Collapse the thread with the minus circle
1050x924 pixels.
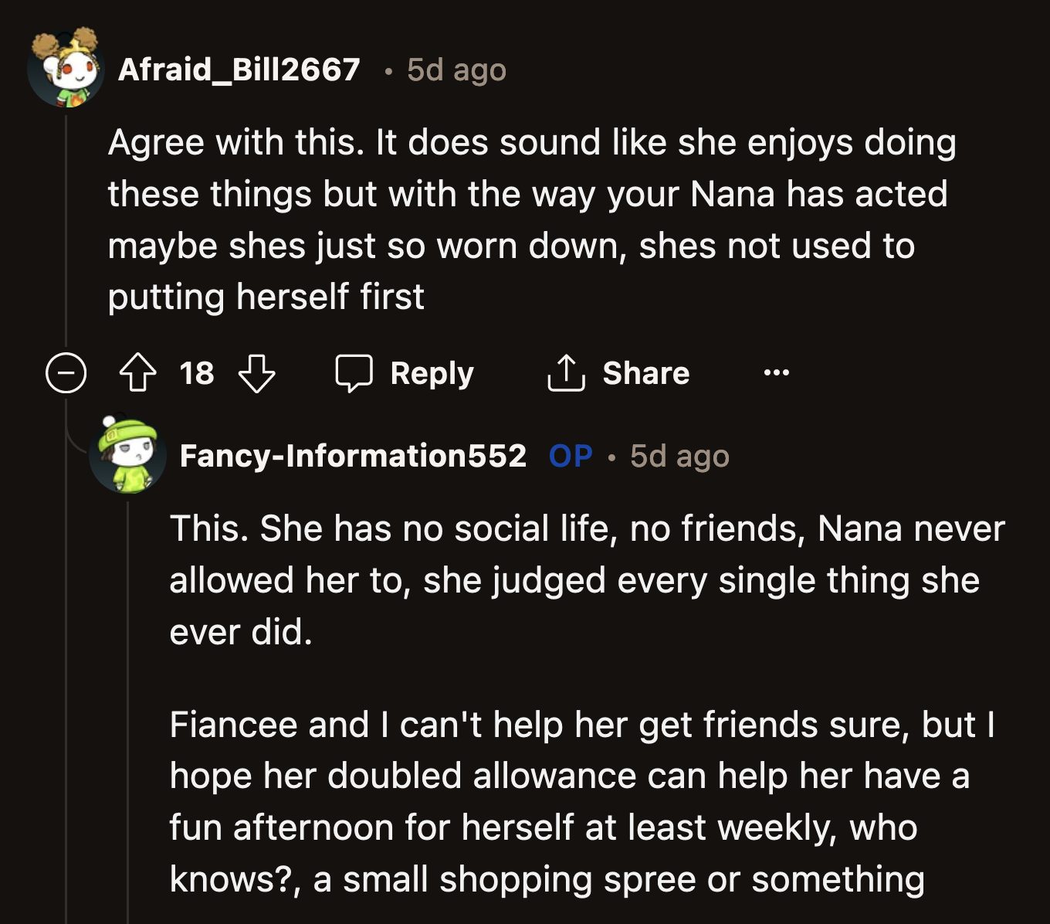click(66, 373)
